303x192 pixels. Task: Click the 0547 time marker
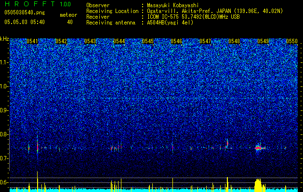click(205, 41)
